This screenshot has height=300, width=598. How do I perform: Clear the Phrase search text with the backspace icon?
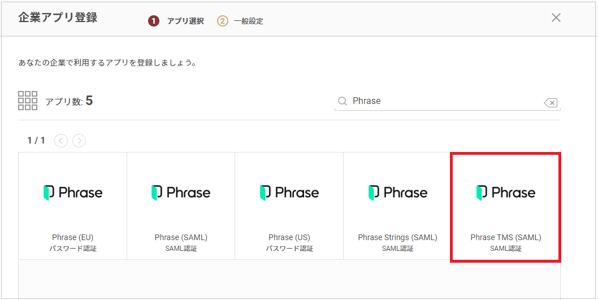[x=550, y=102]
